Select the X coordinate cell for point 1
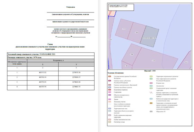The height and width of the screenshot is (132, 194). pos(43,73)
